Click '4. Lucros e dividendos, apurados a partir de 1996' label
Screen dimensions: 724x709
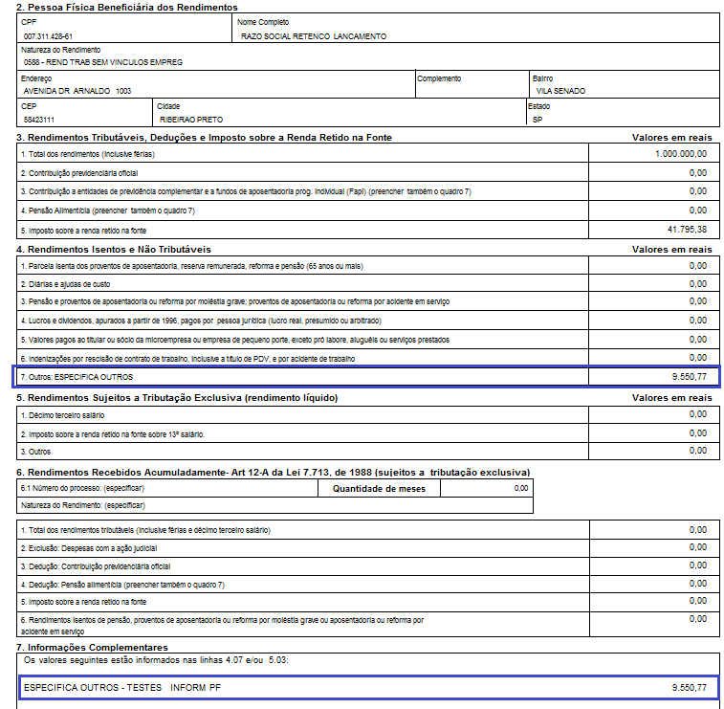[x=201, y=321]
